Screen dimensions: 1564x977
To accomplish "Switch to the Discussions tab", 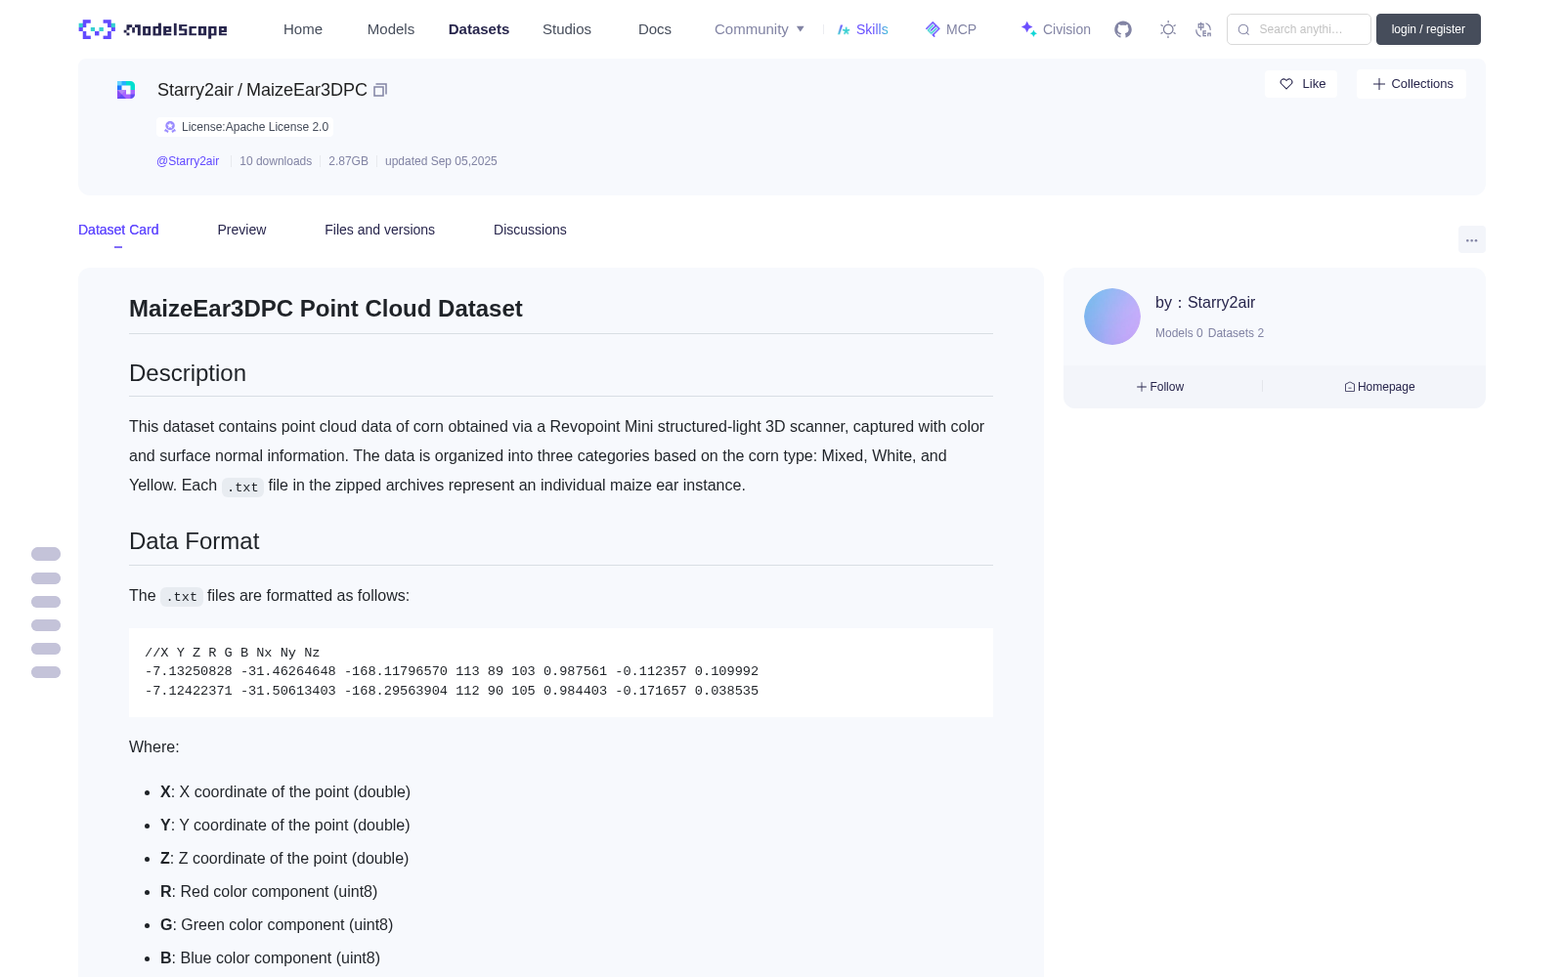I will 530,230.
